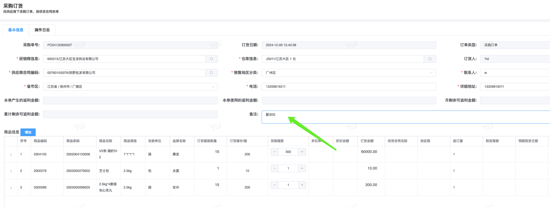550x207 pixels.
Task: Expand row 3 product 2000096
Action: [11, 188]
